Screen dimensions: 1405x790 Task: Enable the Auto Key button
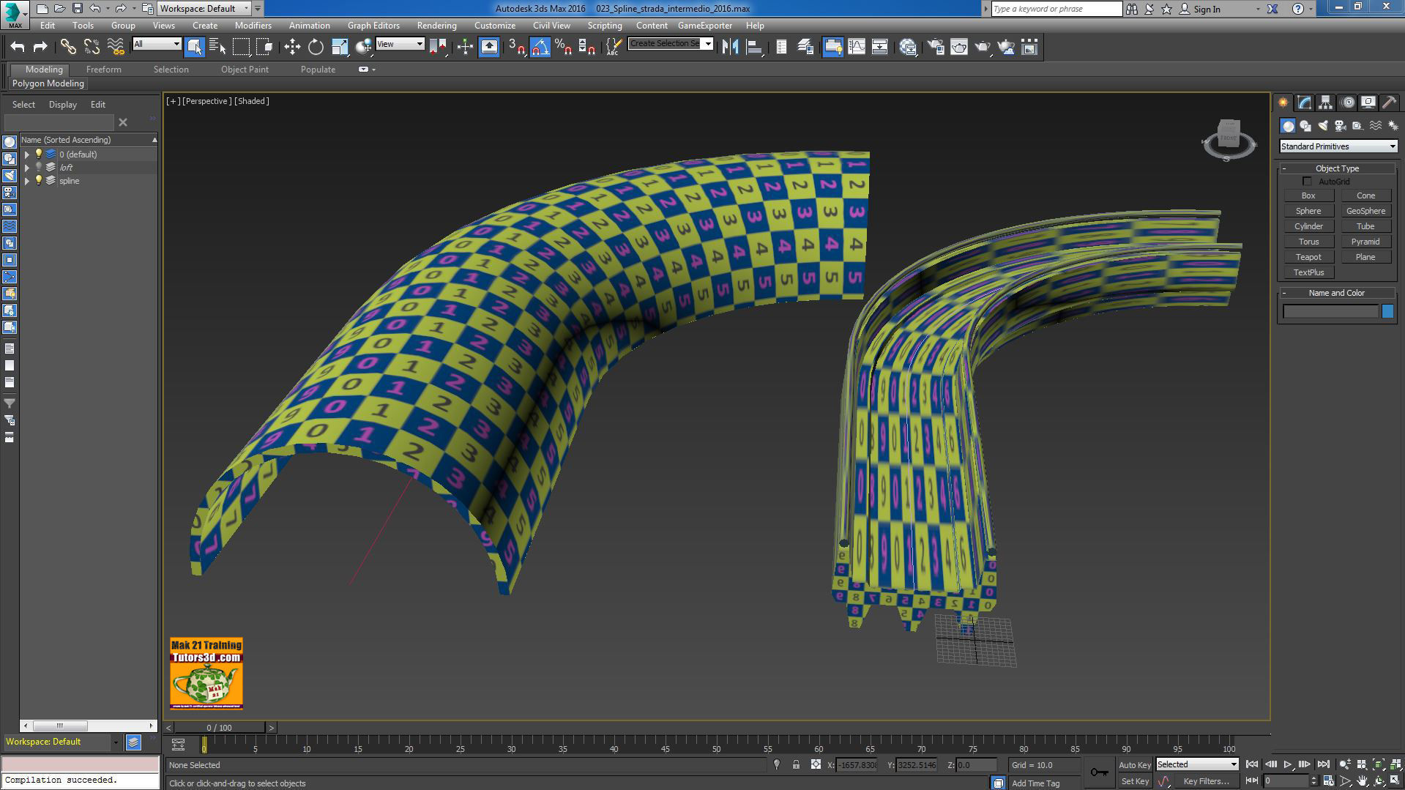pos(1135,765)
